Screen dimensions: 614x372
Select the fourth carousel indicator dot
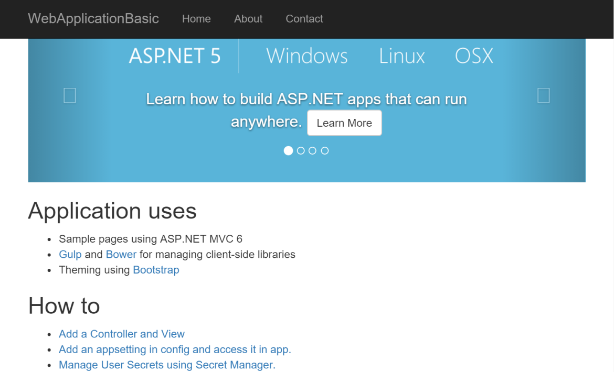[325, 151]
